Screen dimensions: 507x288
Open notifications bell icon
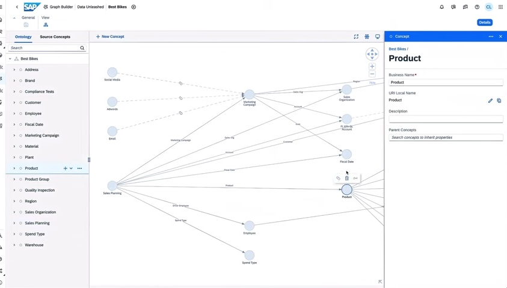pyautogui.click(x=441, y=7)
